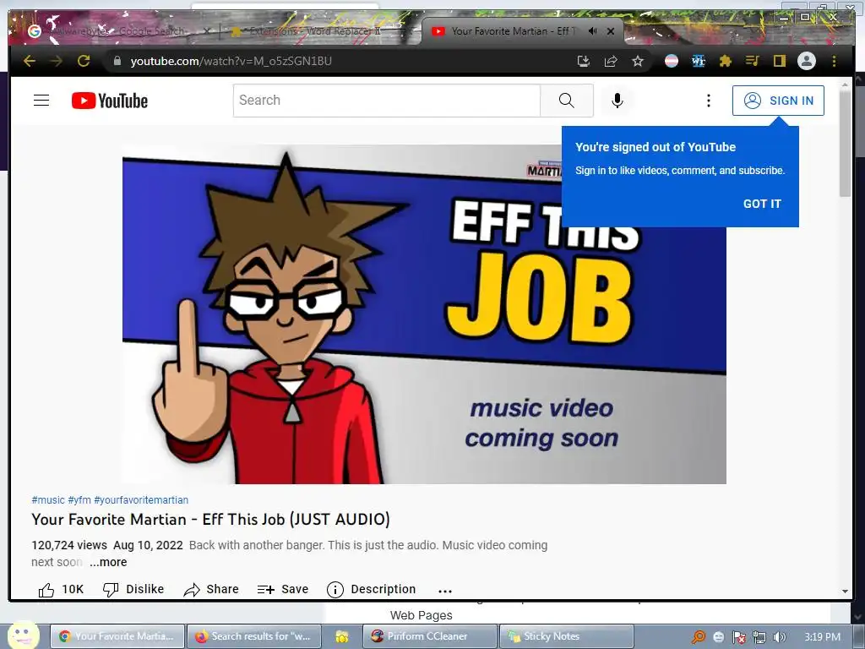Viewport: 865px width, 649px height.
Task: Open the Start menu orb
Action: pyautogui.click(x=23, y=635)
